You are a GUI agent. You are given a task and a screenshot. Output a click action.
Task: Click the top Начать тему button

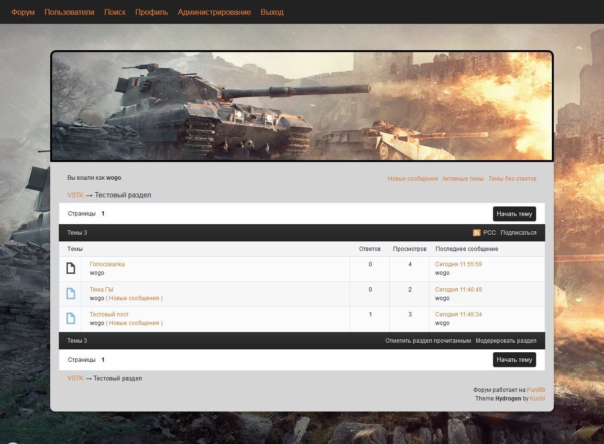point(515,214)
